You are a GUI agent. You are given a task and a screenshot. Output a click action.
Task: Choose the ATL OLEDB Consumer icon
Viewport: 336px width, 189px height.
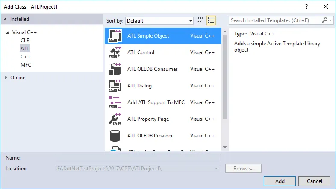115,69
